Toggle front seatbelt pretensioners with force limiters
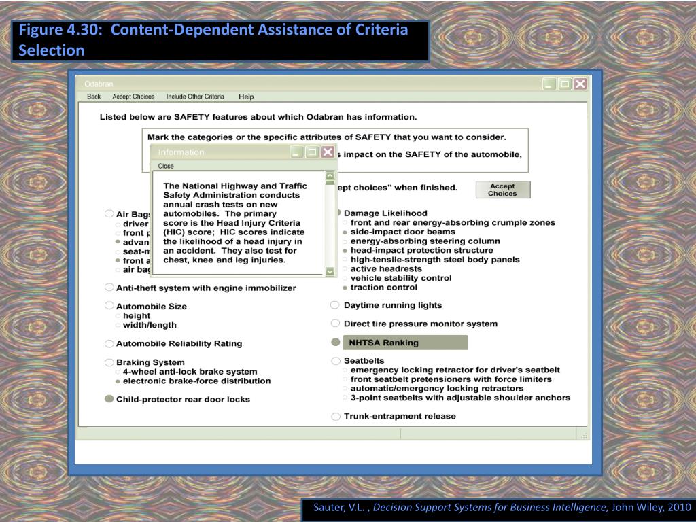 pos(345,379)
